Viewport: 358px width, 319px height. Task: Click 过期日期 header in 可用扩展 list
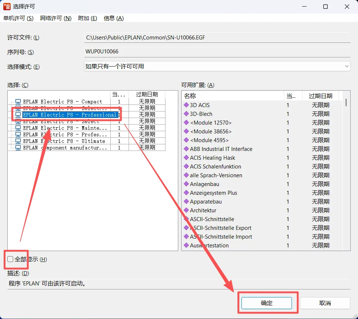point(321,96)
